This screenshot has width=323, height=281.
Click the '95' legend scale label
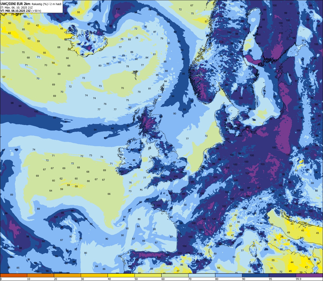(270, 279)
